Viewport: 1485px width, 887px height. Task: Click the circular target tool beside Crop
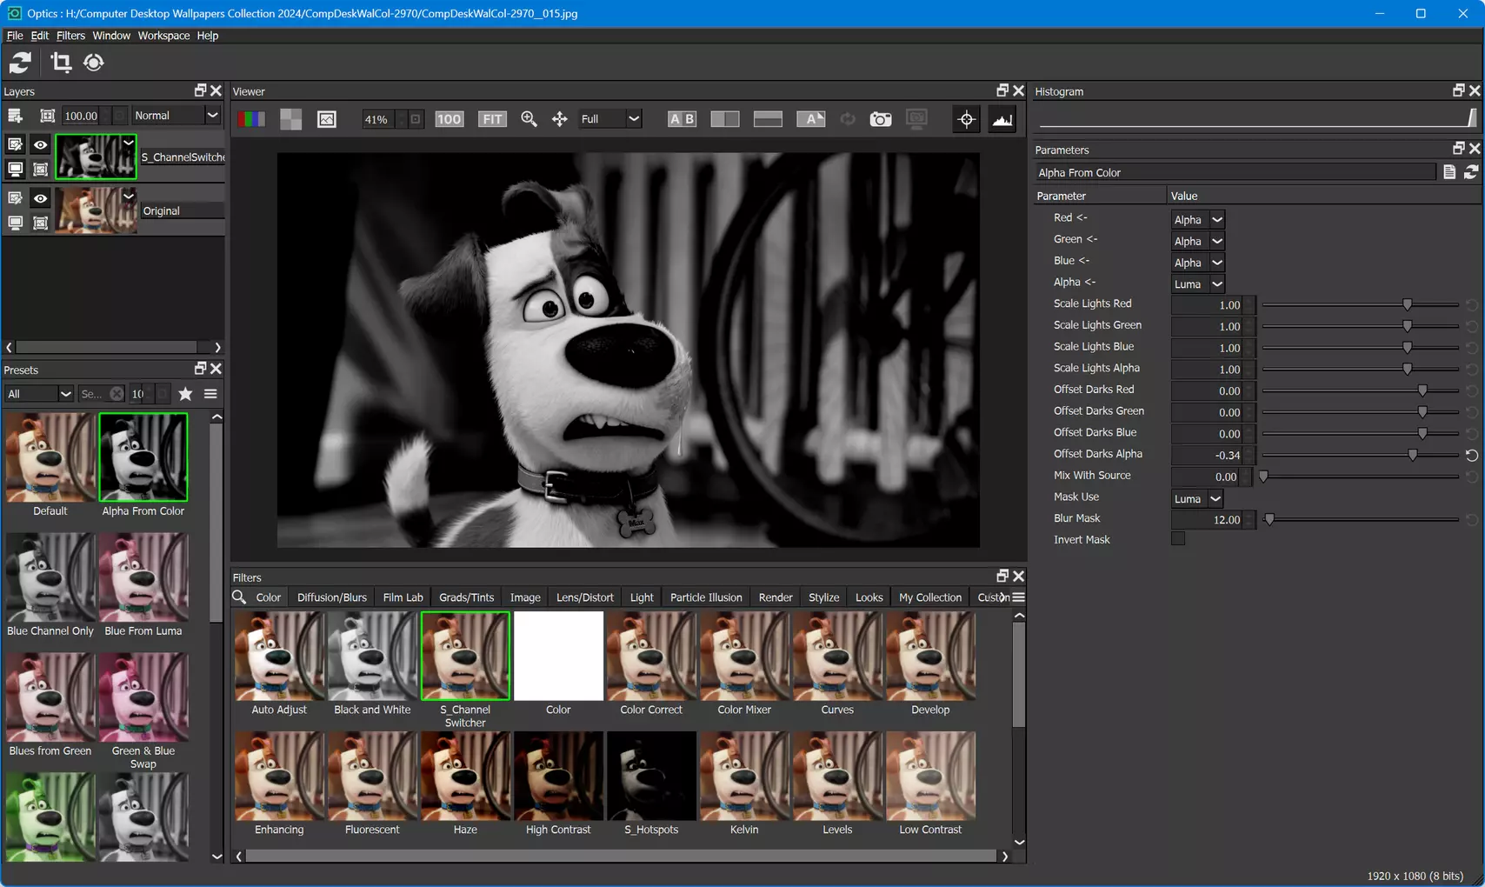tap(94, 63)
